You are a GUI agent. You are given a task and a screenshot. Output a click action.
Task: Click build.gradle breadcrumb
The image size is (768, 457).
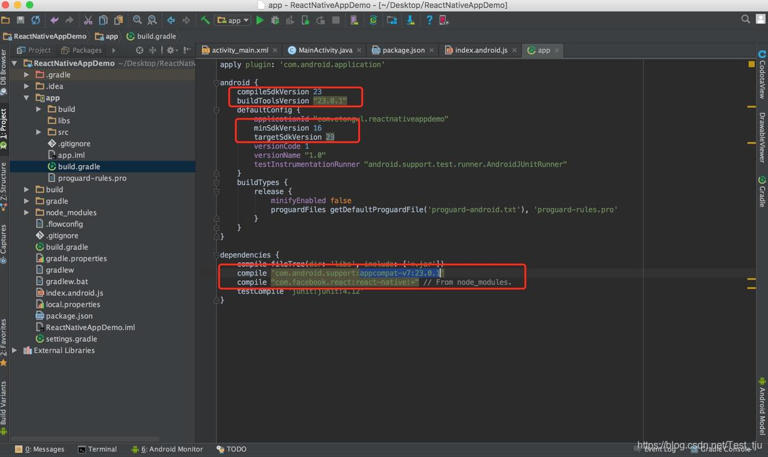click(152, 36)
